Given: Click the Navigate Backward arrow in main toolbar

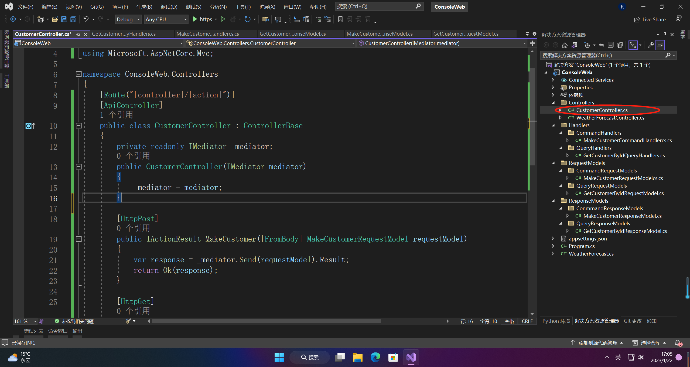Looking at the screenshot, I should point(13,19).
